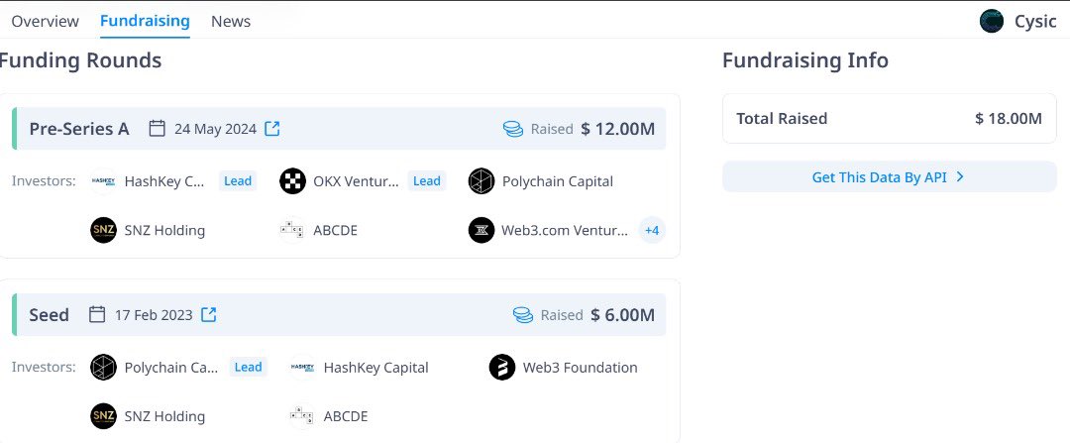Click the OKX Ventures logo icon
The height and width of the screenshot is (443, 1070).
(x=292, y=181)
